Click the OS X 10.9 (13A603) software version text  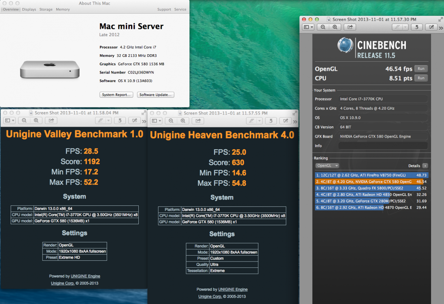tap(135, 81)
